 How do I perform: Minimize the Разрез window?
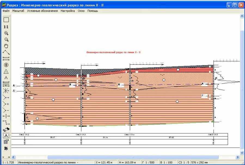229,5
